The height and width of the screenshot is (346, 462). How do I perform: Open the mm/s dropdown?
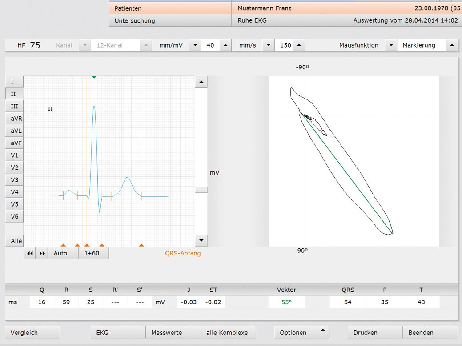pos(268,45)
